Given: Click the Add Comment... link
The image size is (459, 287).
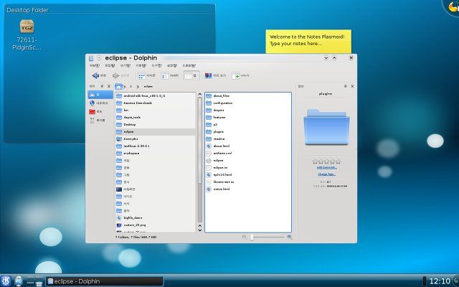Looking at the screenshot, I should [327, 168].
